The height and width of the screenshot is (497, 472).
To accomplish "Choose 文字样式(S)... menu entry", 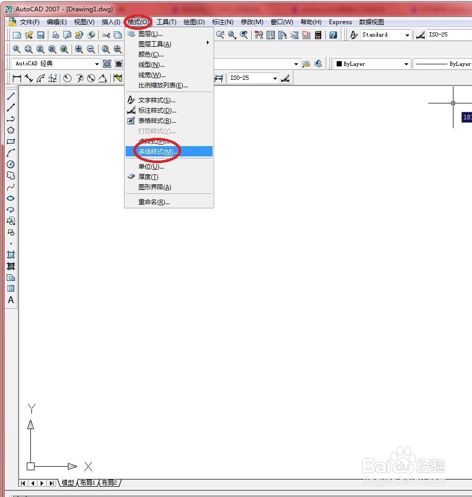I will [x=169, y=100].
